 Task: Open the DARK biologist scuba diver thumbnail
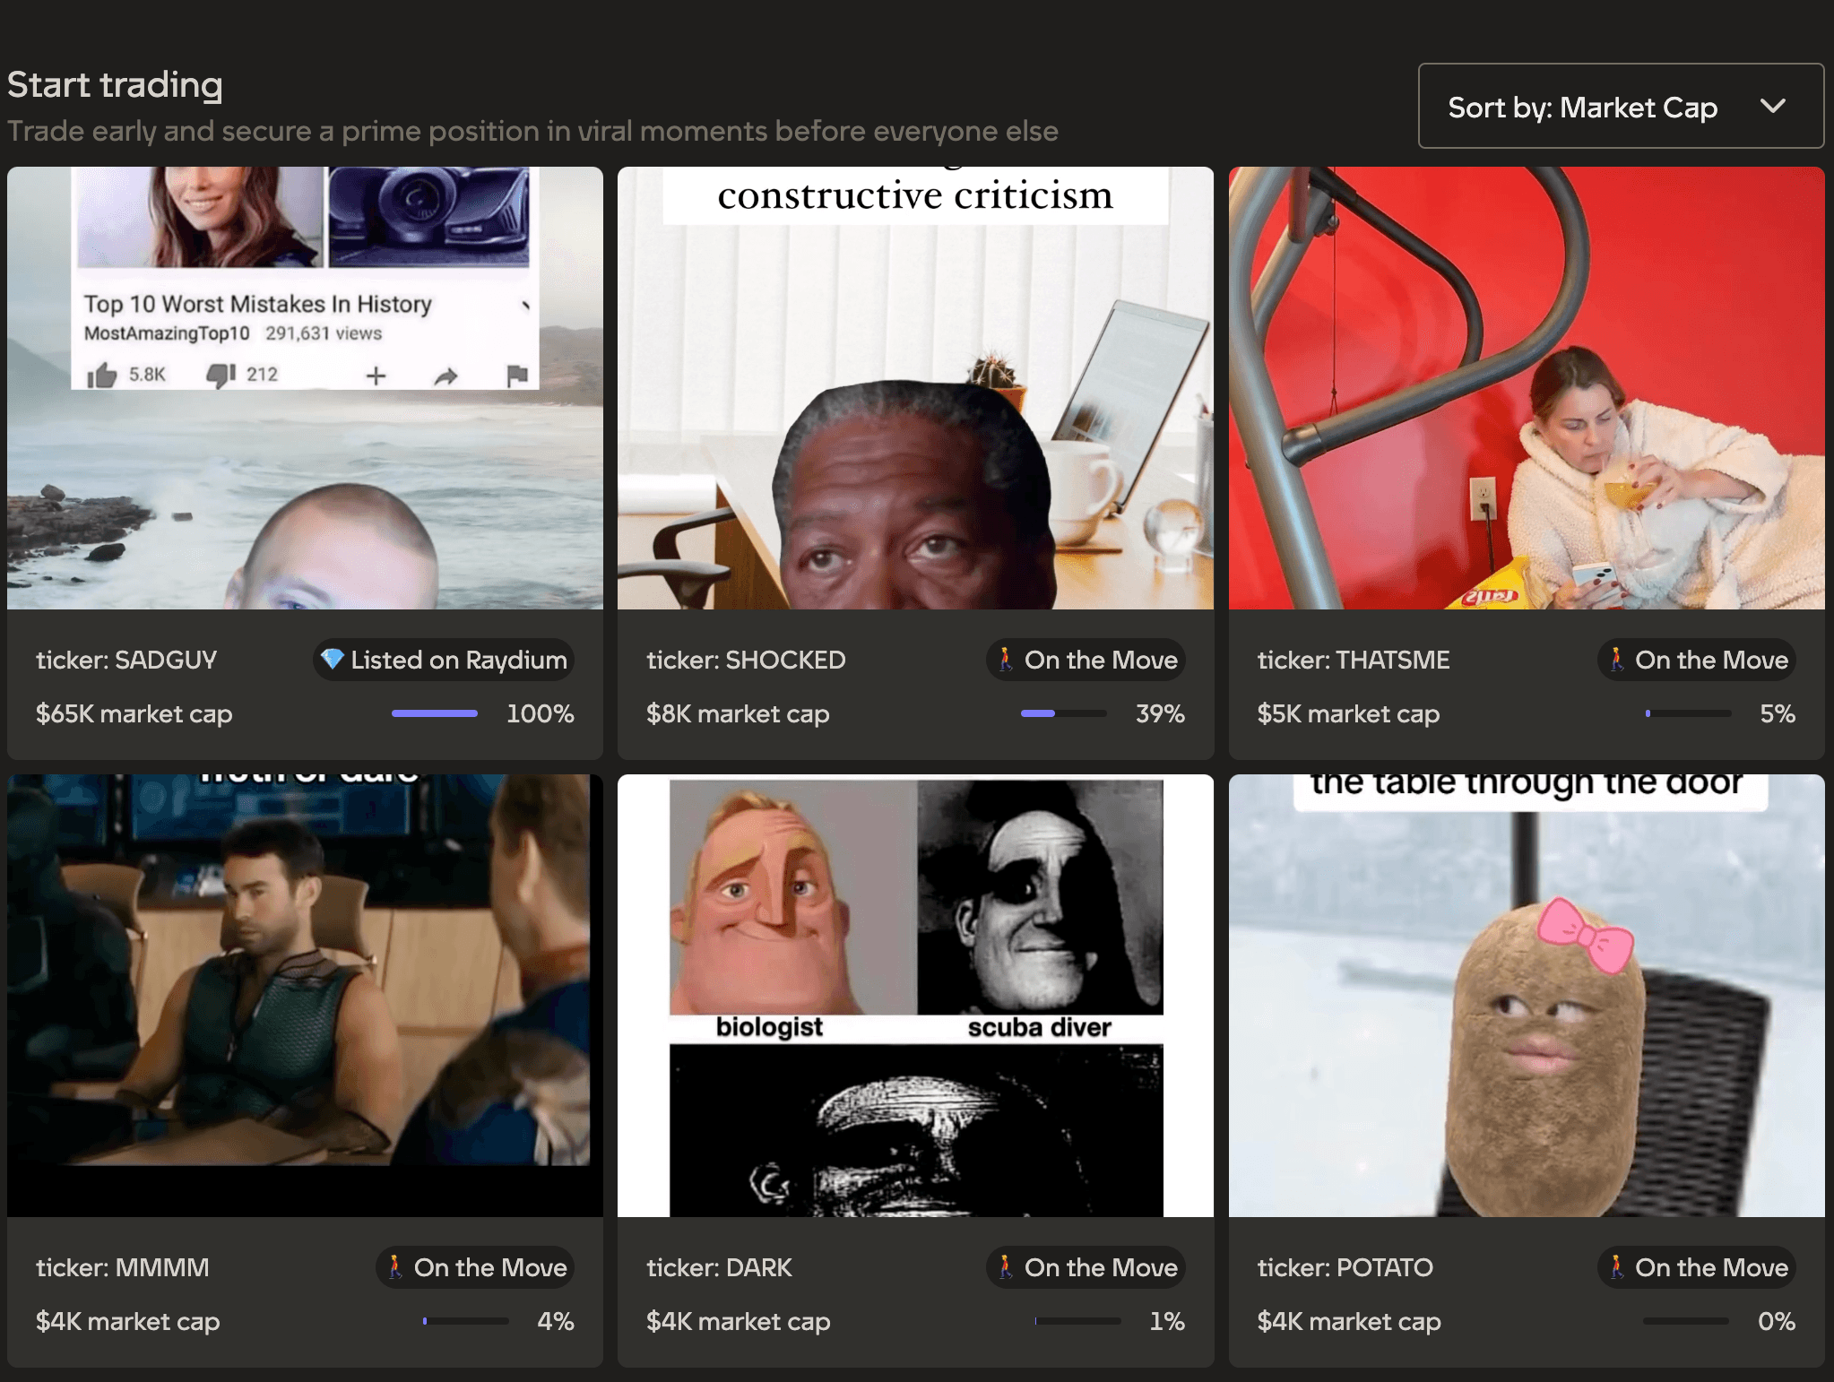915,996
